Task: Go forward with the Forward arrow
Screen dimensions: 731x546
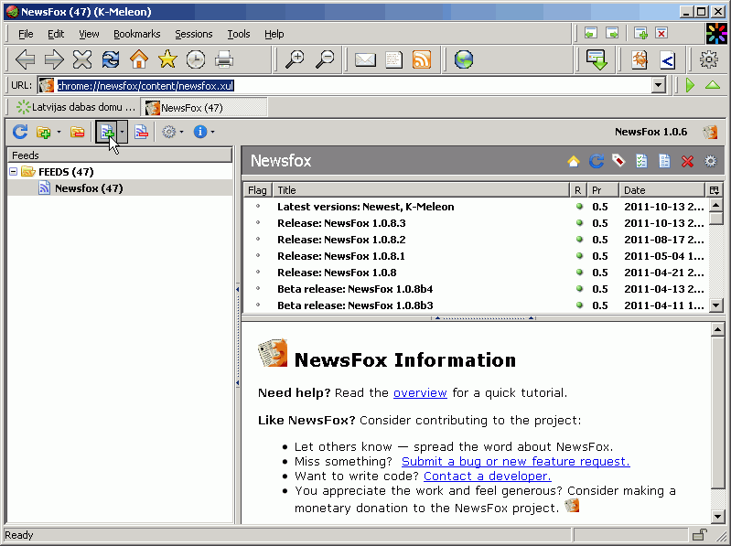Action: coord(54,59)
